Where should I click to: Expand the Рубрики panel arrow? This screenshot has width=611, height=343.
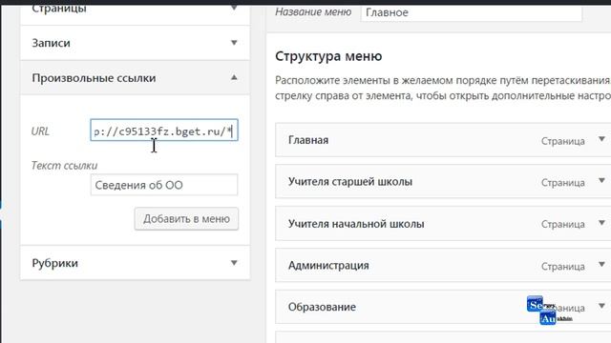click(234, 263)
